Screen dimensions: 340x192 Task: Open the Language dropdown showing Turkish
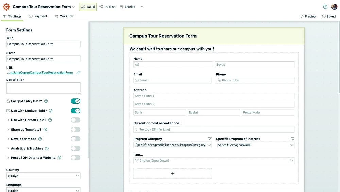click(44, 190)
